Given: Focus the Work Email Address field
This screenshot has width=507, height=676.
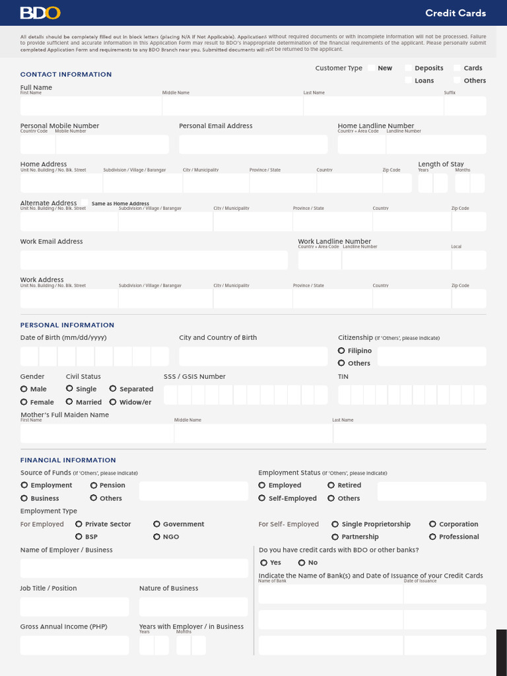Looking at the screenshot, I should (x=154, y=260).
